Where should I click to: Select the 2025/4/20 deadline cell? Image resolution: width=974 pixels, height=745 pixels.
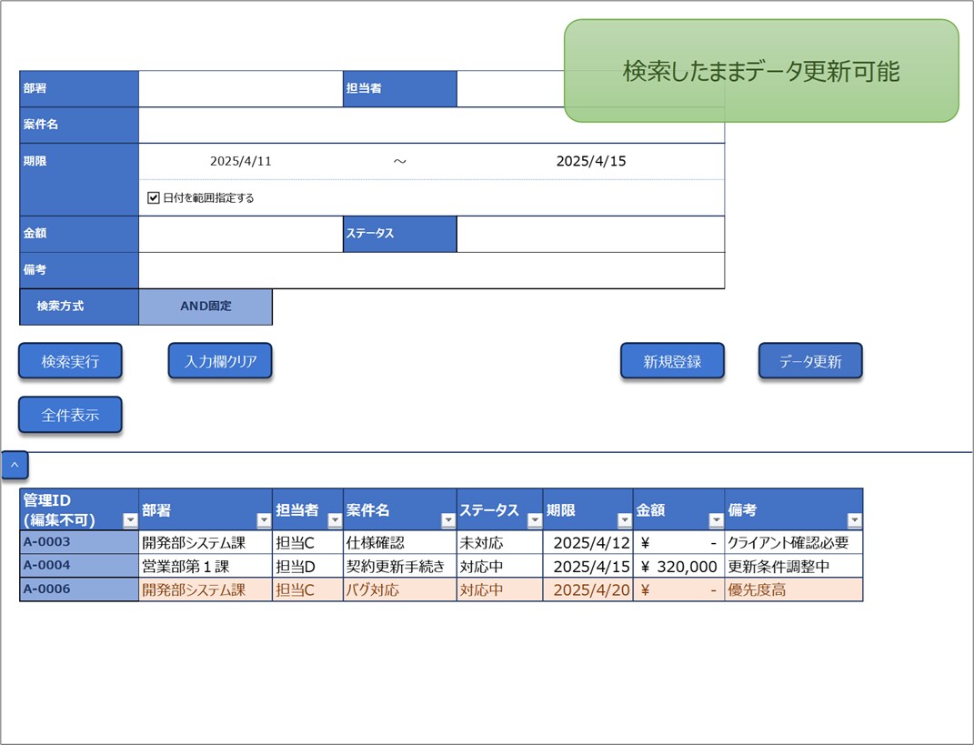pyautogui.click(x=588, y=589)
